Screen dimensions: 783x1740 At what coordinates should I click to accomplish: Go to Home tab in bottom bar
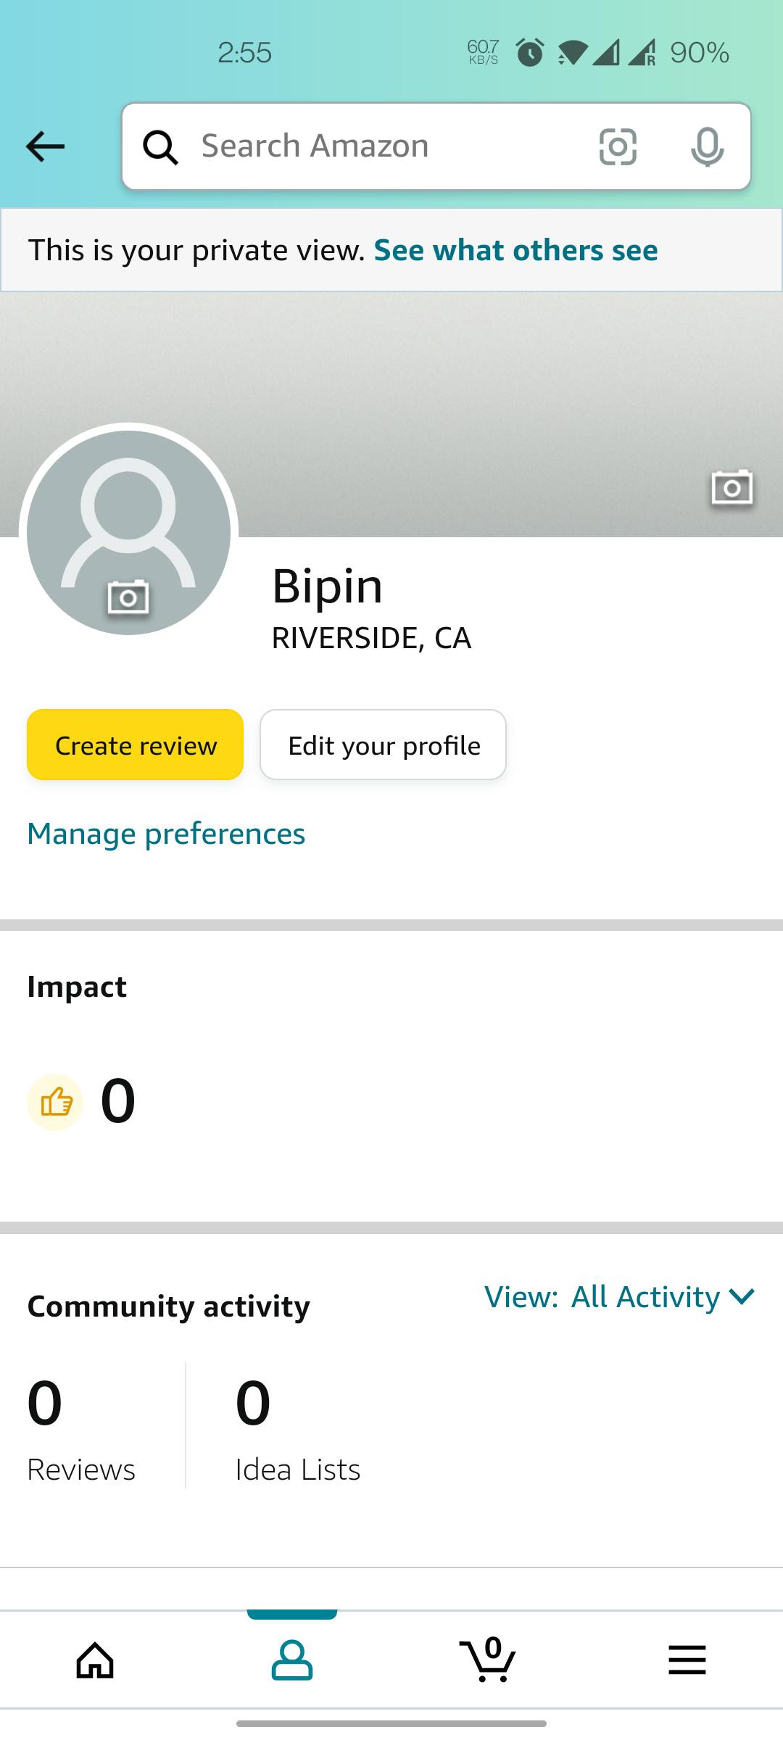click(x=96, y=1660)
